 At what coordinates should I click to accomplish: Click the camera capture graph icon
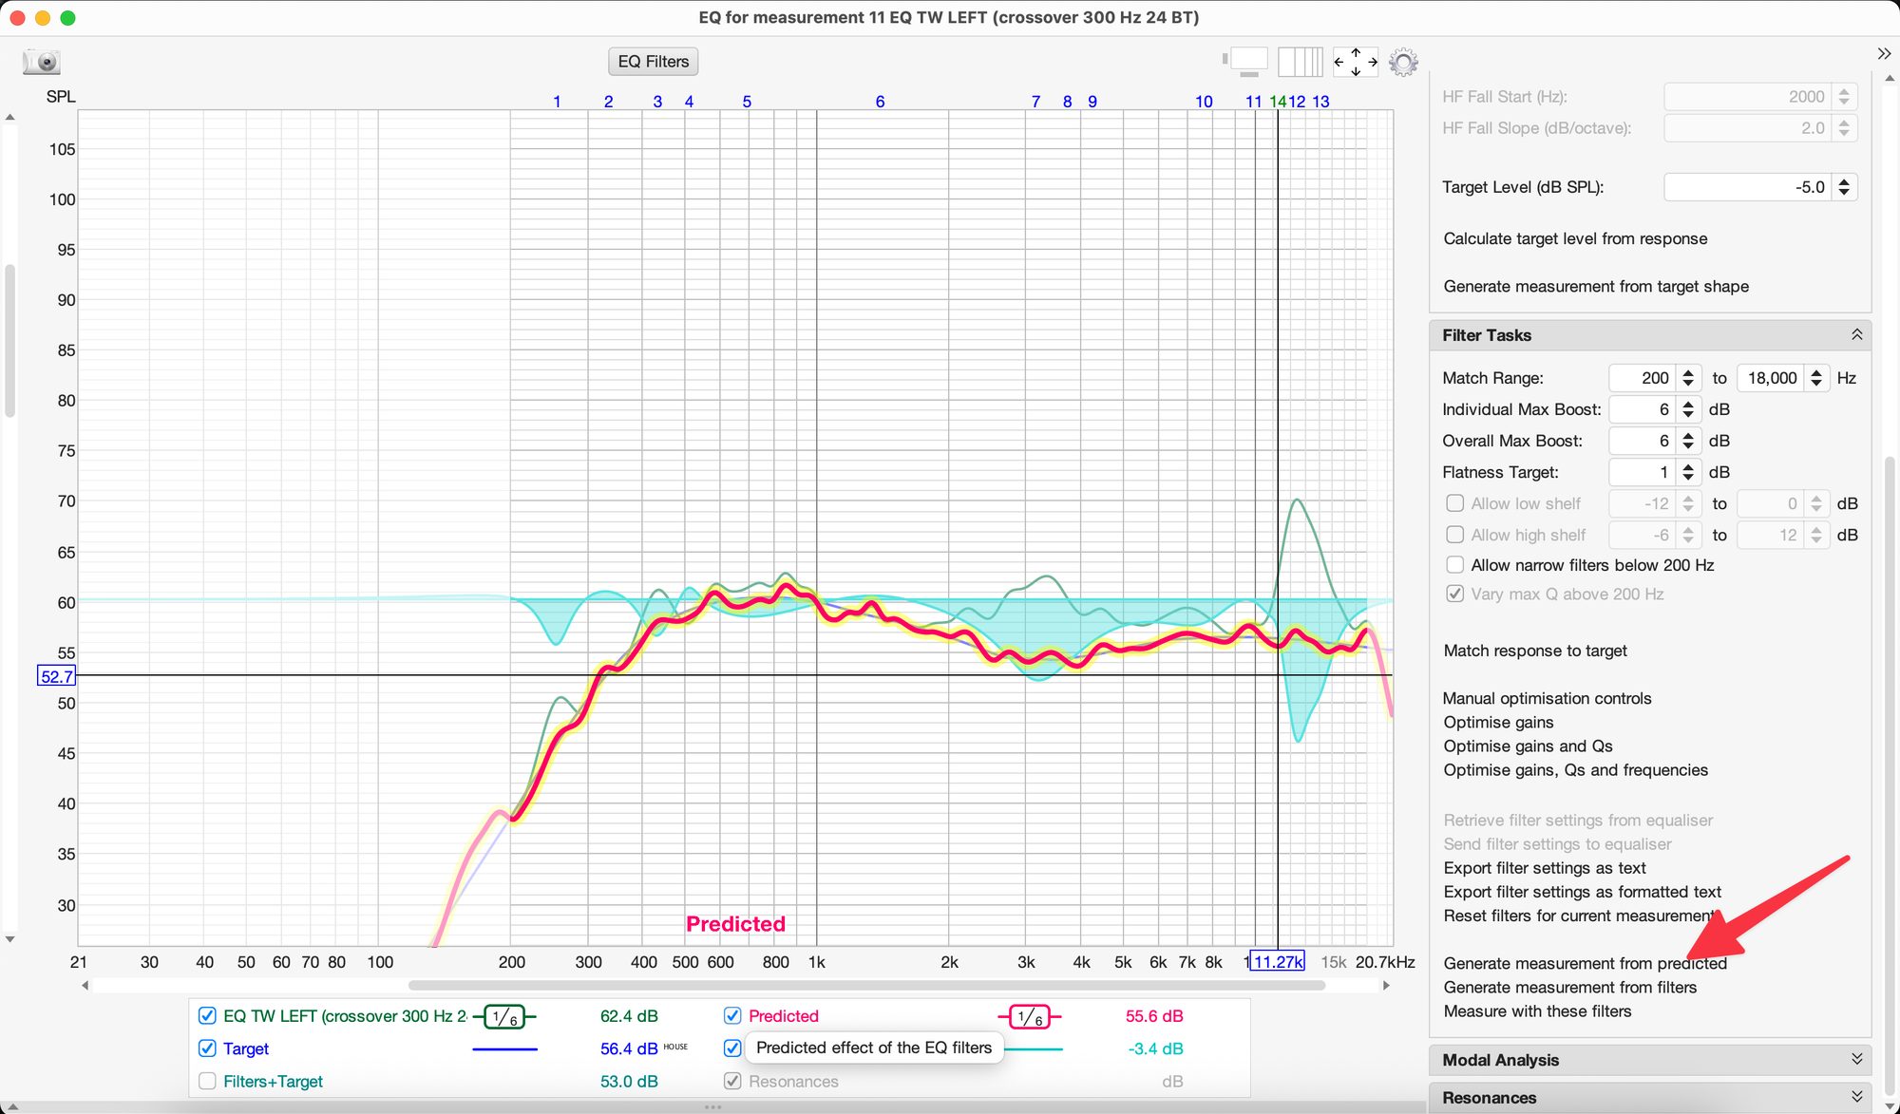point(42,62)
